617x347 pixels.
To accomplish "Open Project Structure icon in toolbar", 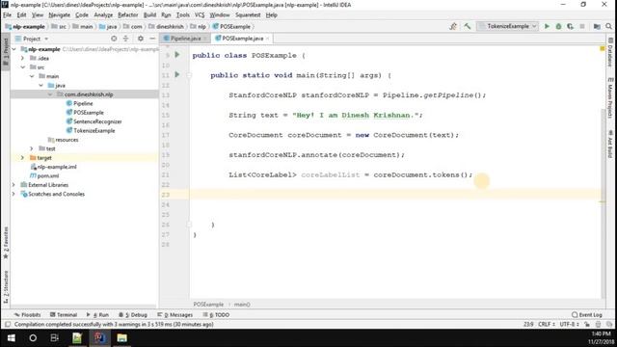I will 597,26.
